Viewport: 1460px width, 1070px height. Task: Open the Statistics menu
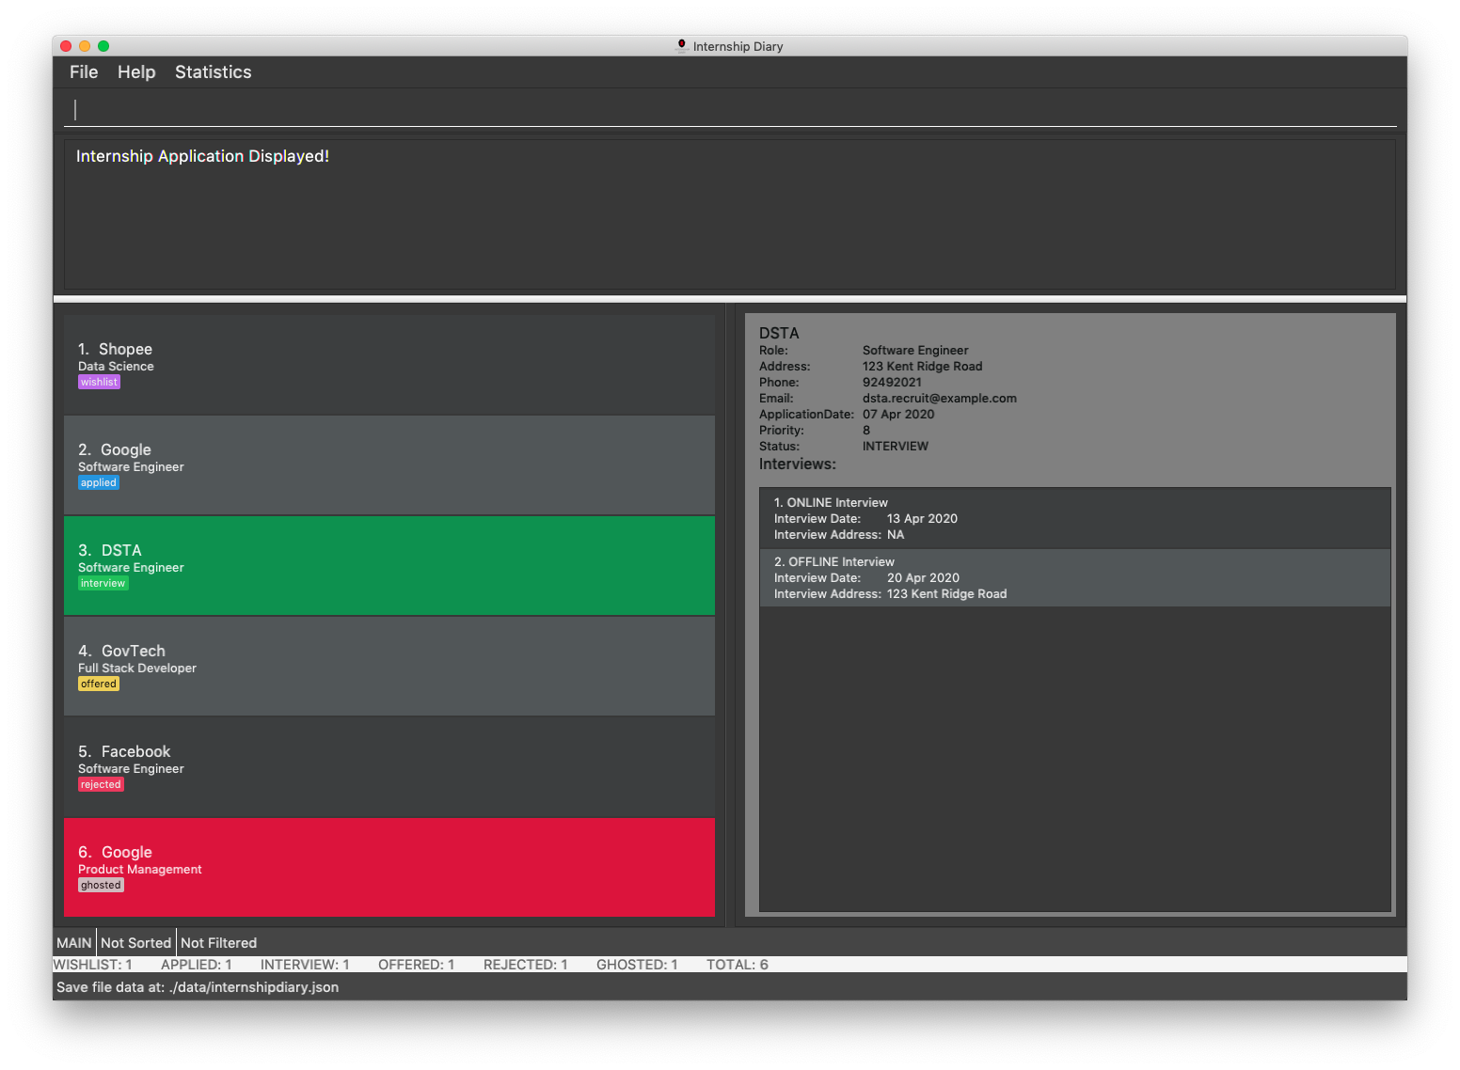point(214,72)
